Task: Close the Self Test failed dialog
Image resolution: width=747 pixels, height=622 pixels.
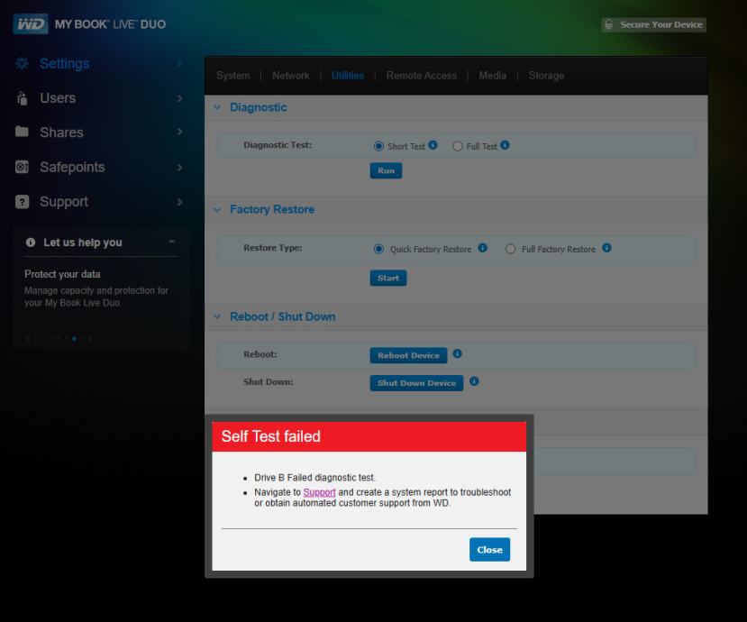Action: (x=489, y=550)
